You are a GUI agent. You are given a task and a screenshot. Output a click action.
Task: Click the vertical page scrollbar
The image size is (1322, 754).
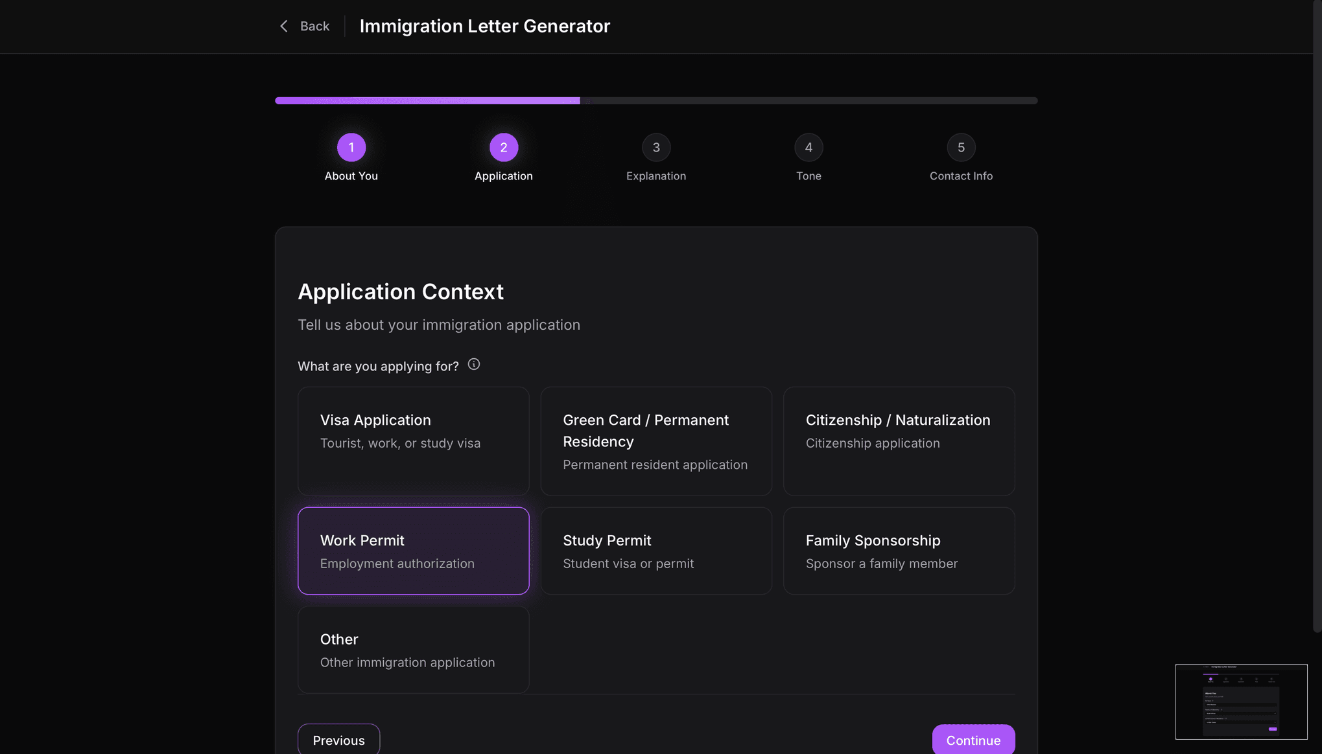click(1317, 316)
